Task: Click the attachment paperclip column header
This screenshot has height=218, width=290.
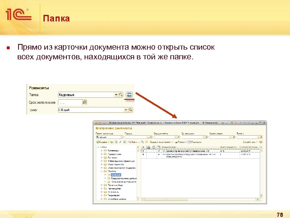Action: [x=143, y=147]
